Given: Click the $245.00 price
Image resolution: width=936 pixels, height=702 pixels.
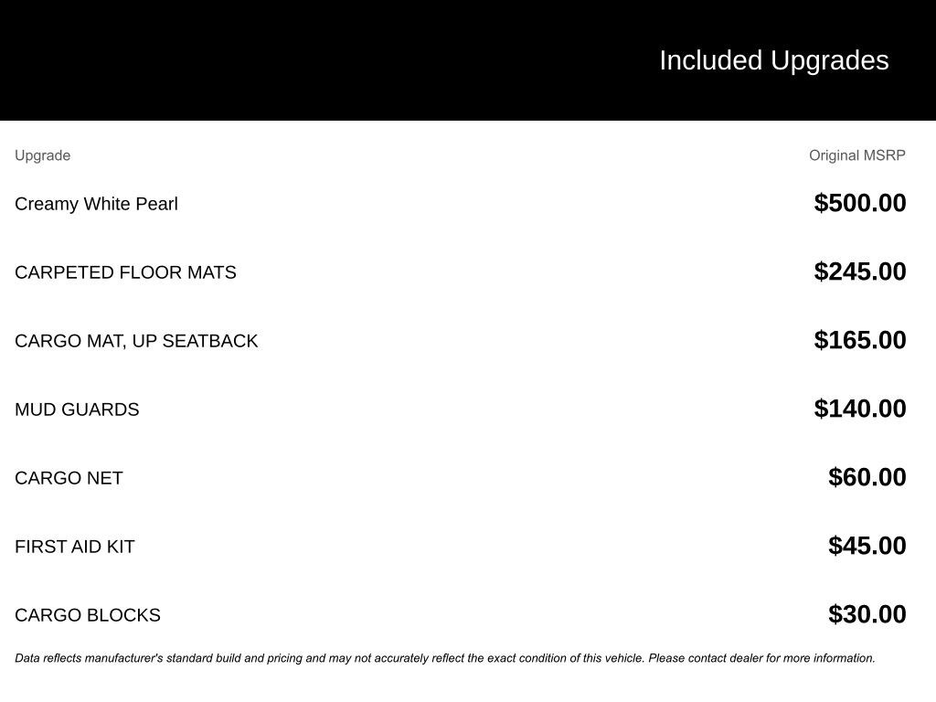Looking at the screenshot, I should pos(859,271).
